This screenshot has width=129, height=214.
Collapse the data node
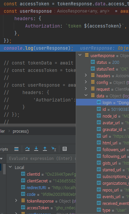tap(86, 95)
